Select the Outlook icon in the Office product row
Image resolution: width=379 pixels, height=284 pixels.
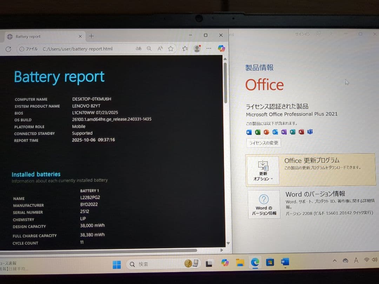(x=274, y=132)
